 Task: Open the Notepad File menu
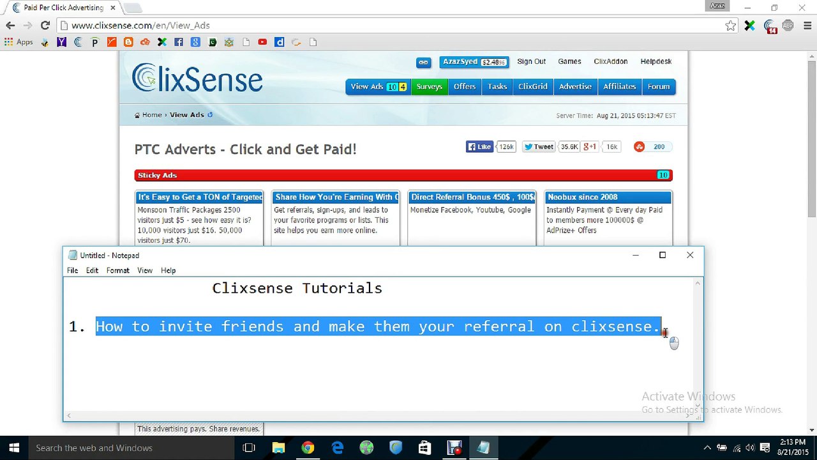point(73,270)
